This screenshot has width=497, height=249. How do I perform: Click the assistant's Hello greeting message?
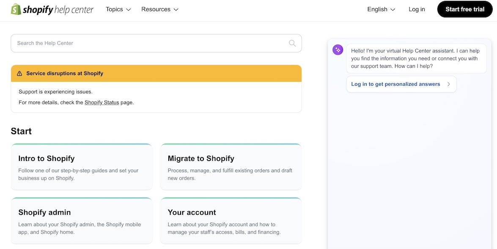(416, 59)
